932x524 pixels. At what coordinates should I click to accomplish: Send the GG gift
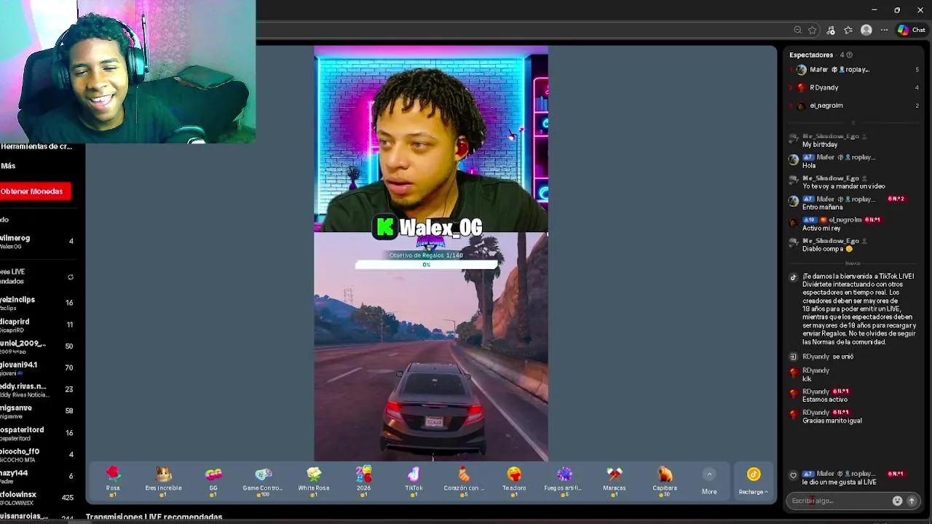click(x=213, y=481)
